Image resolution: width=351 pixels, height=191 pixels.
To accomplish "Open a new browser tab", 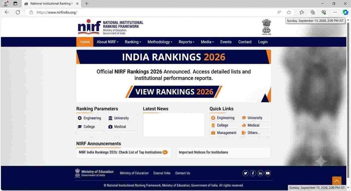I will click(x=87, y=3).
